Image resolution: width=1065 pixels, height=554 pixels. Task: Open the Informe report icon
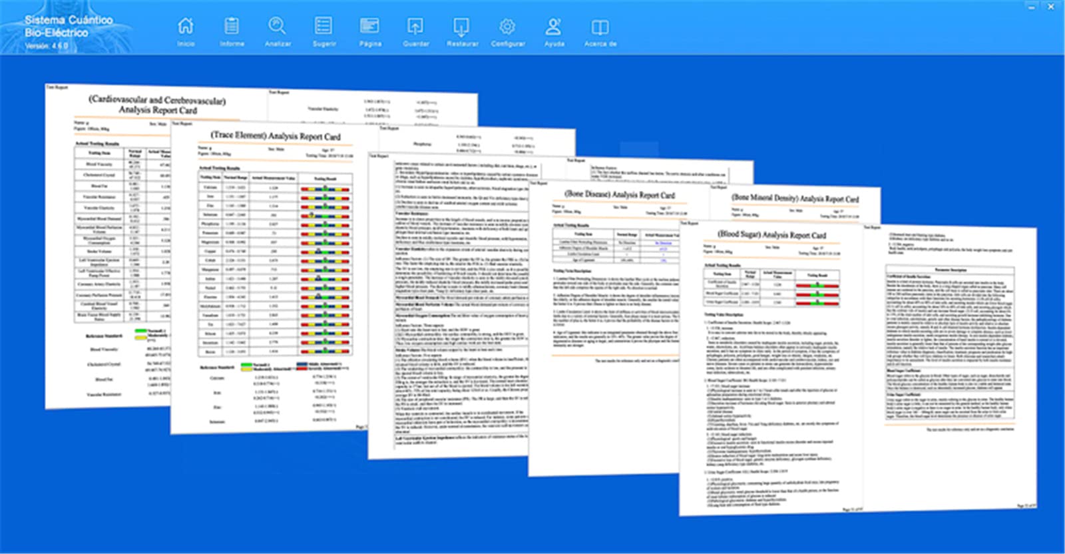pyautogui.click(x=232, y=31)
